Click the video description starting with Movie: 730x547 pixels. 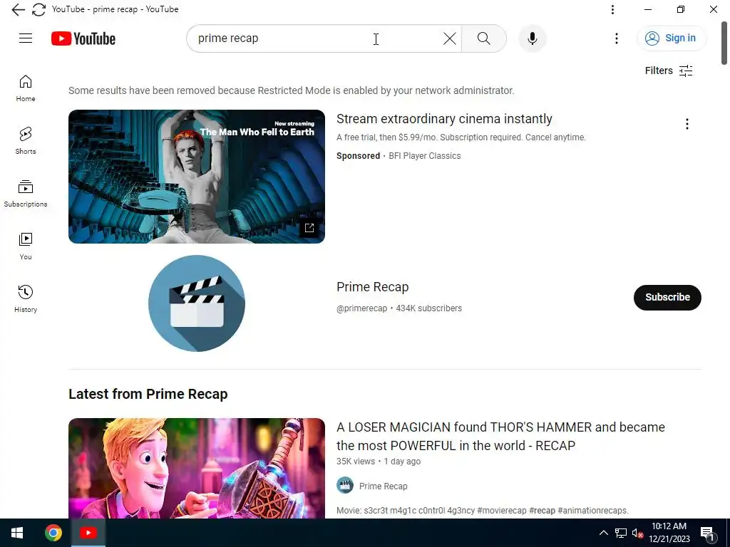pyautogui.click(x=483, y=510)
